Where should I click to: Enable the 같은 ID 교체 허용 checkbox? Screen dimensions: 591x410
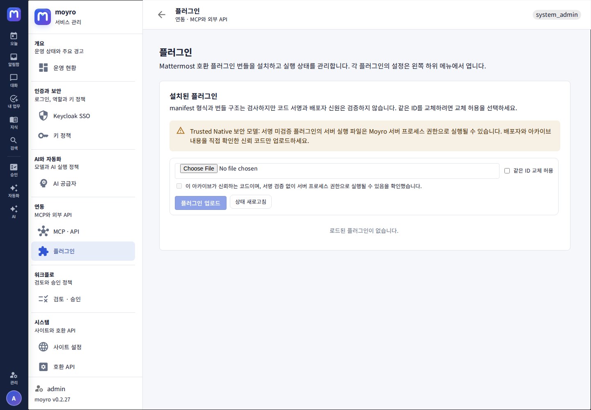507,171
